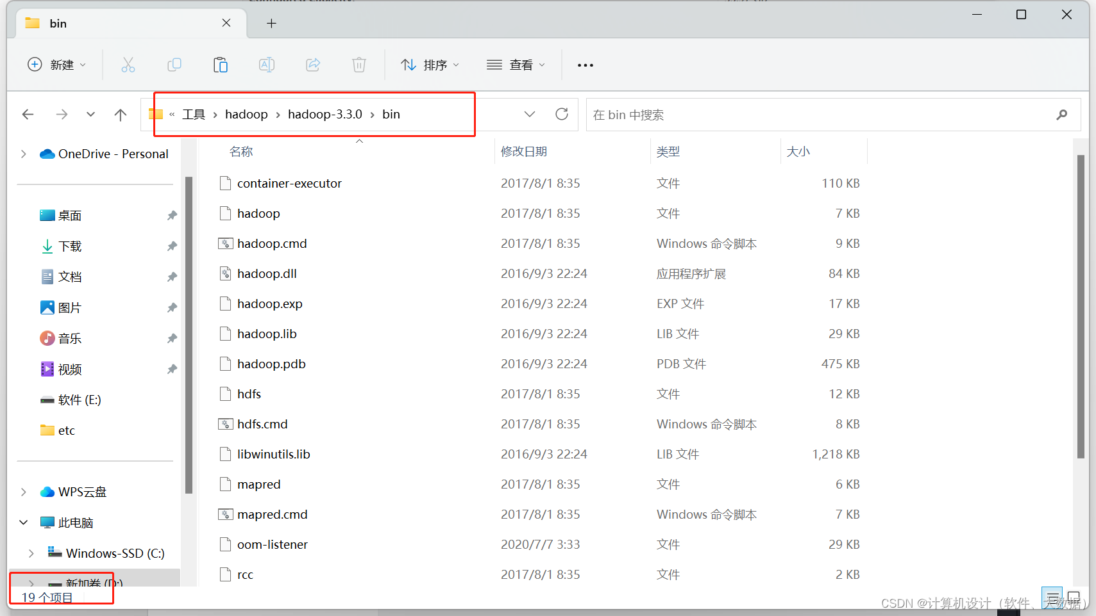
Task: Open recent locations dropdown chevron
Action: coord(90,115)
